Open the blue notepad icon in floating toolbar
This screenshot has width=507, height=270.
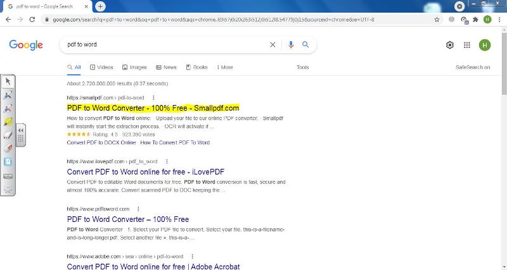[x=8, y=162]
